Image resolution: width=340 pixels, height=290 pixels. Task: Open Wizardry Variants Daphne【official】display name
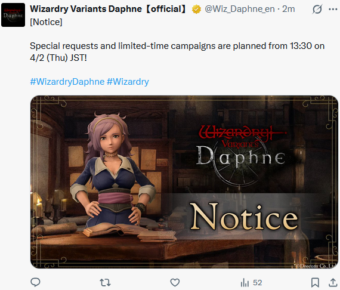click(108, 9)
